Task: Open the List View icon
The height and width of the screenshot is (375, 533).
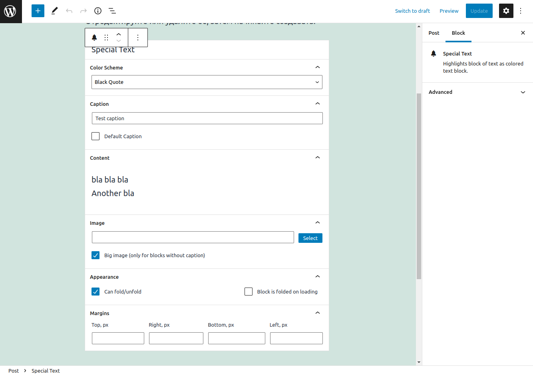Action: (x=112, y=11)
